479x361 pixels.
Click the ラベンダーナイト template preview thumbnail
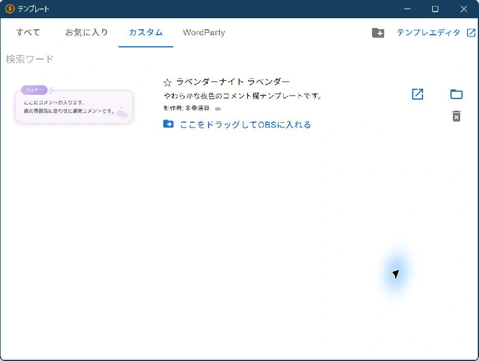pyautogui.click(x=74, y=105)
